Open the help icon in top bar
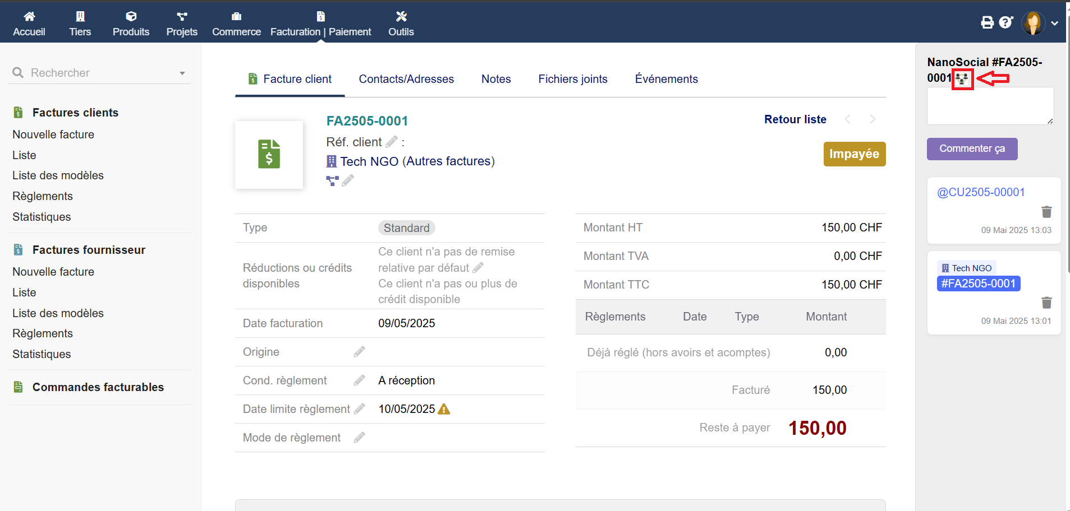This screenshot has height=511, width=1070. coord(1005,22)
